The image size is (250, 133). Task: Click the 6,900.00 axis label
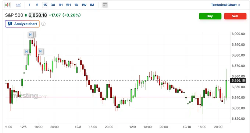click(x=238, y=34)
